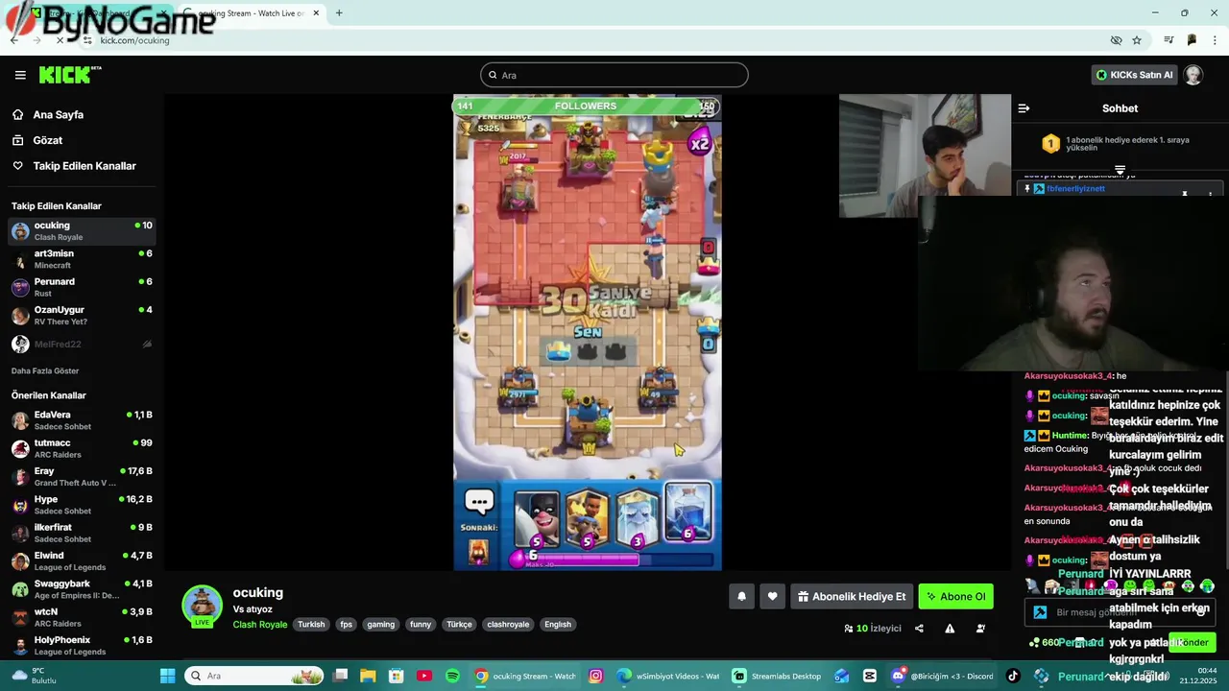Click the chat message input field

[x=1120, y=612]
